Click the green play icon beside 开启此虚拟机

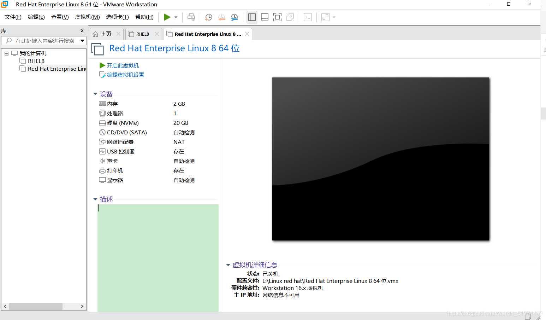[x=102, y=65]
